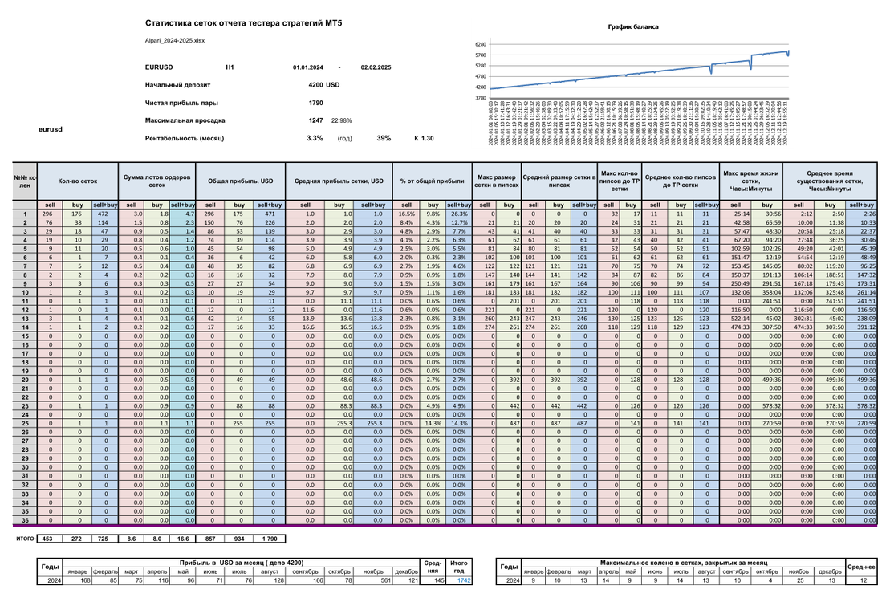
Task: Click heading Прибыль в USD за месяц
Action: (242, 563)
